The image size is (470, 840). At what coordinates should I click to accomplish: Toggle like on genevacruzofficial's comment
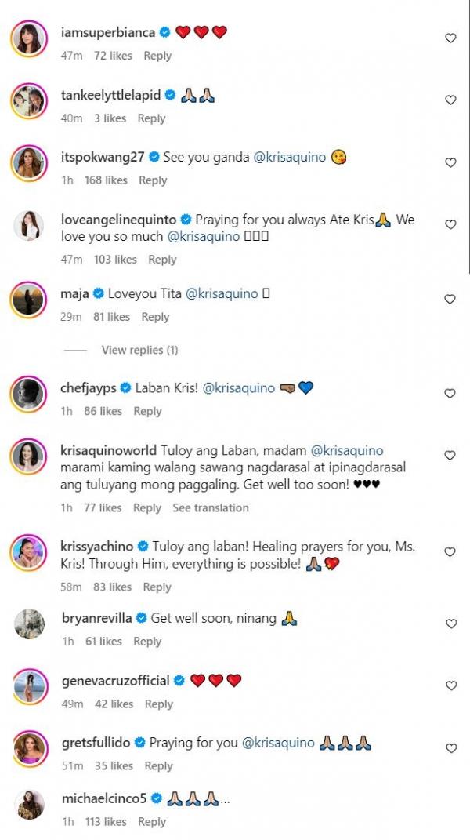pyautogui.click(x=450, y=686)
